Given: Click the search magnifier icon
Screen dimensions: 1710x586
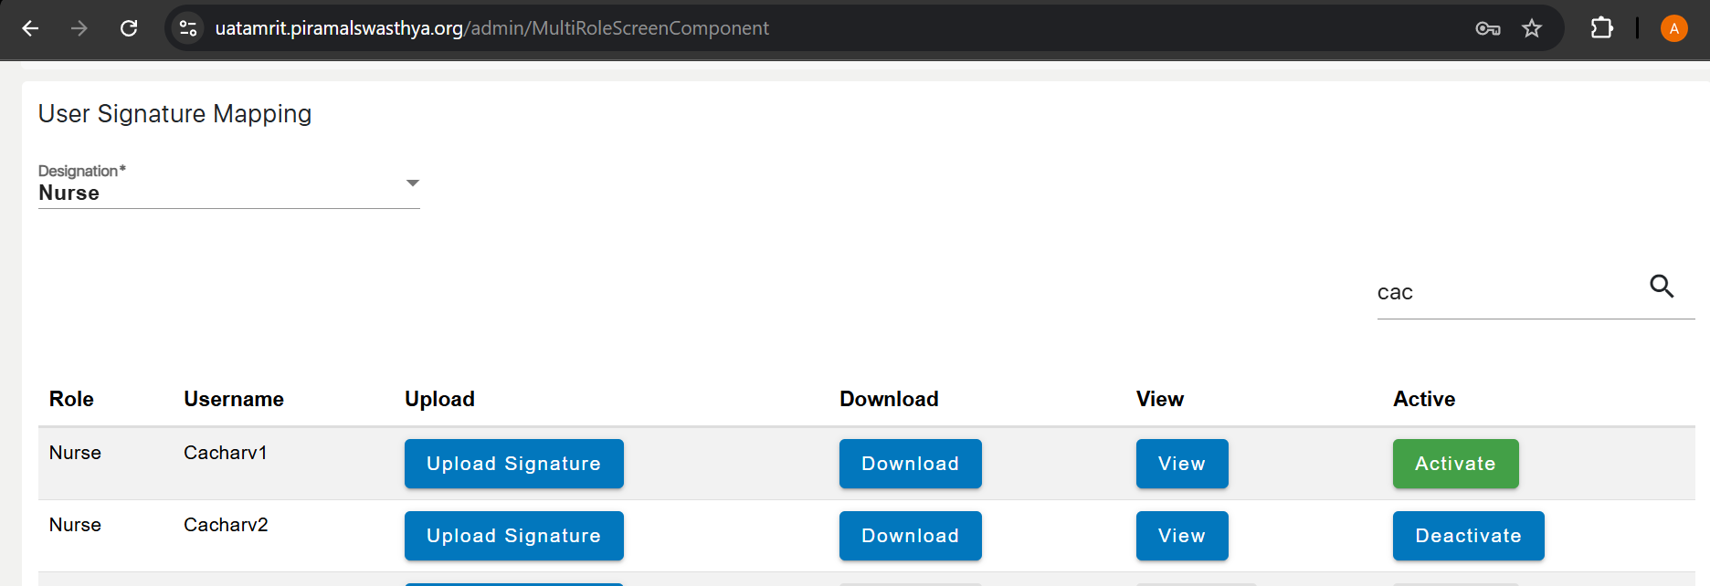Looking at the screenshot, I should coord(1662,287).
